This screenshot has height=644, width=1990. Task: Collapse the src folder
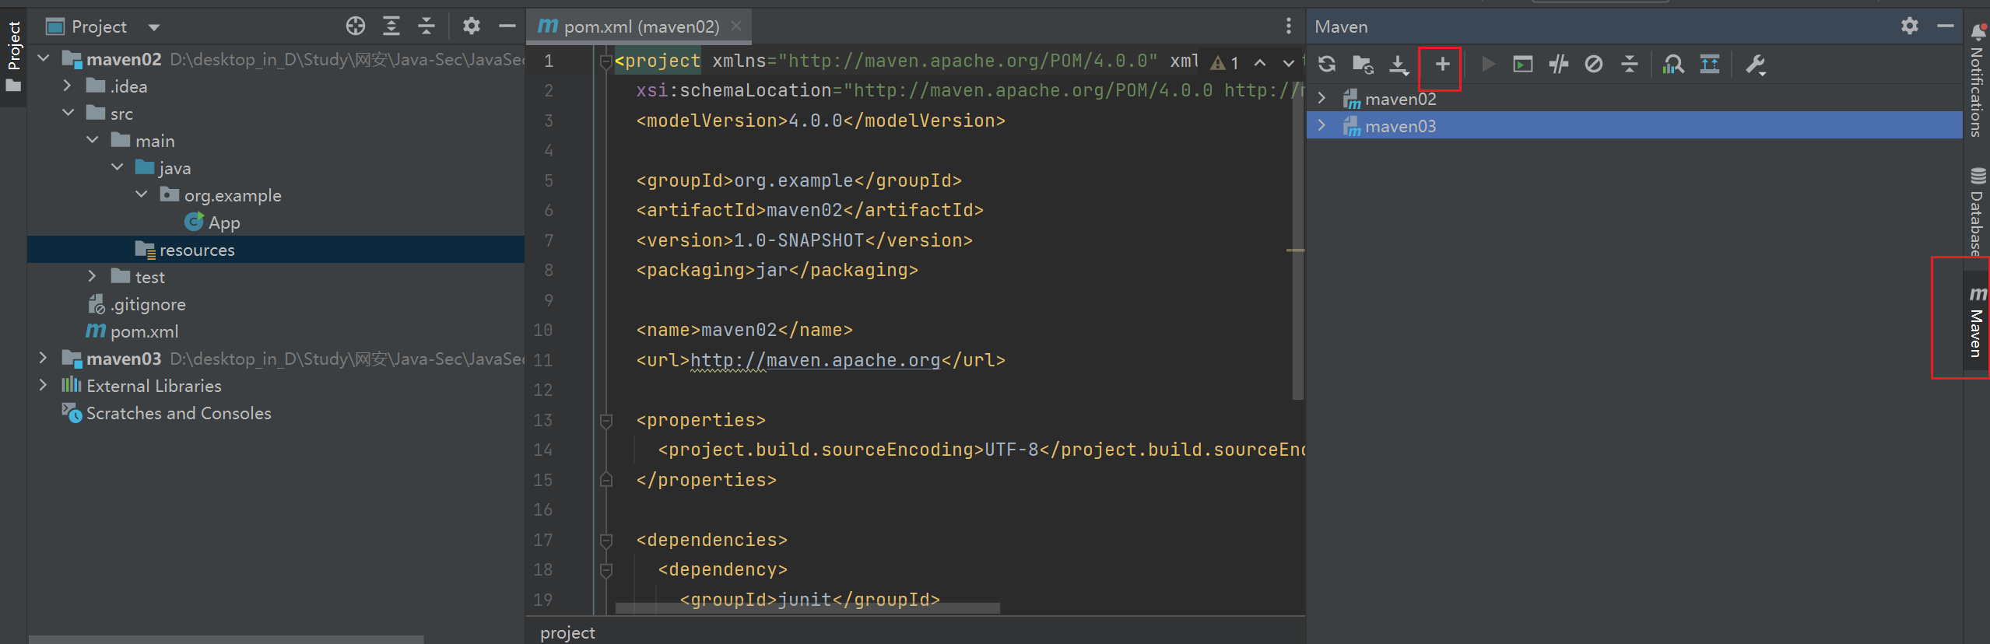(x=68, y=113)
